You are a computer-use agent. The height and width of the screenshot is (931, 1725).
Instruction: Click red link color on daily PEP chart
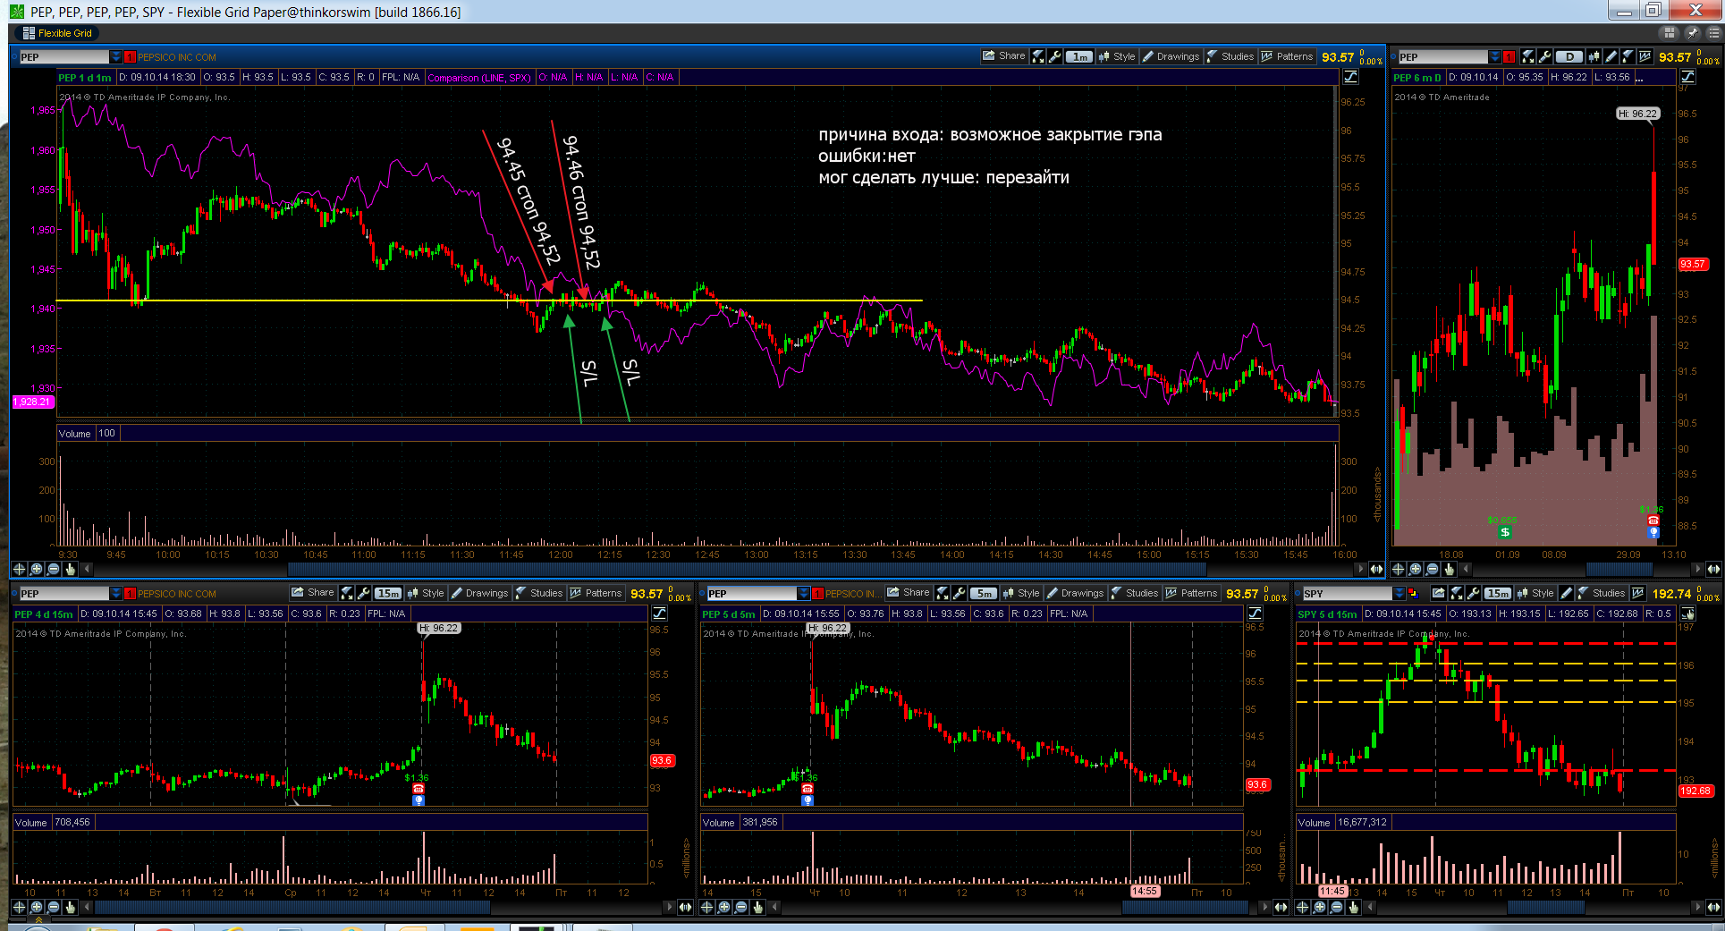point(1509,56)
